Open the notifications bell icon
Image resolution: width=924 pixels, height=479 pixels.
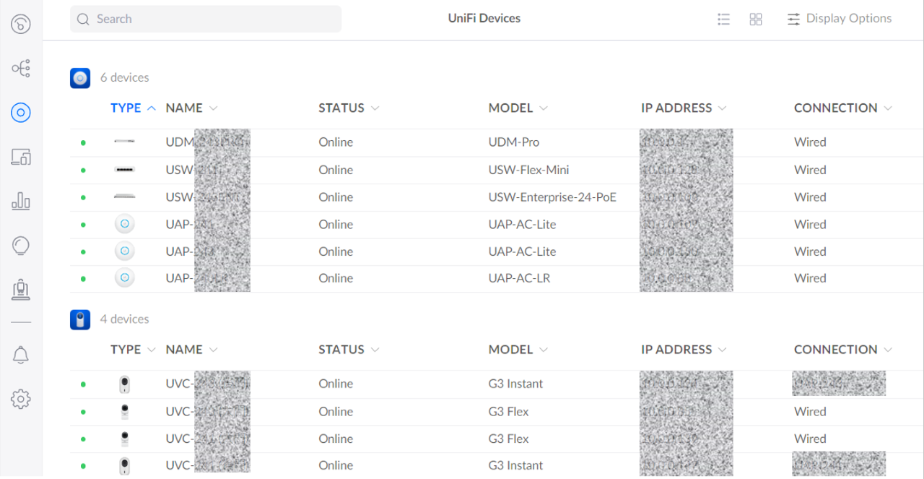coord(21,355)
